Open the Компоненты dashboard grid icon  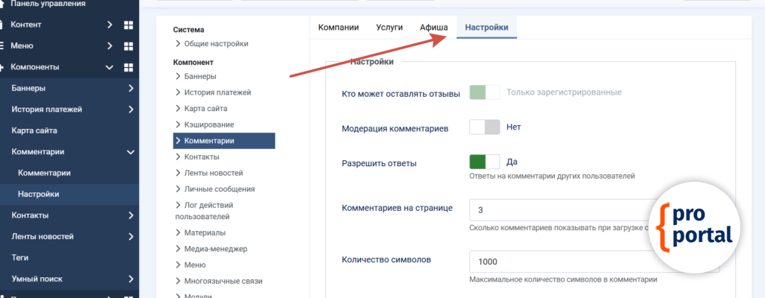coord(128,67)
